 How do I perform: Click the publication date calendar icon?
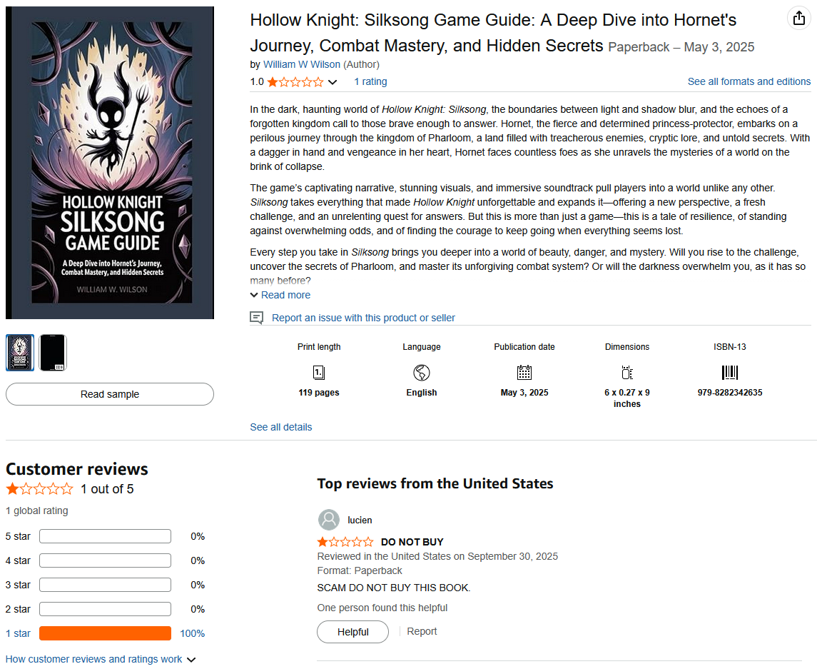(524, 372)
